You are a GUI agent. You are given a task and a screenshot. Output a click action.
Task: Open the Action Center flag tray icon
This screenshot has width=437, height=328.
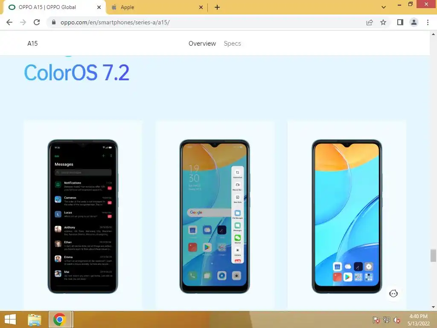[x=376, y=320]
